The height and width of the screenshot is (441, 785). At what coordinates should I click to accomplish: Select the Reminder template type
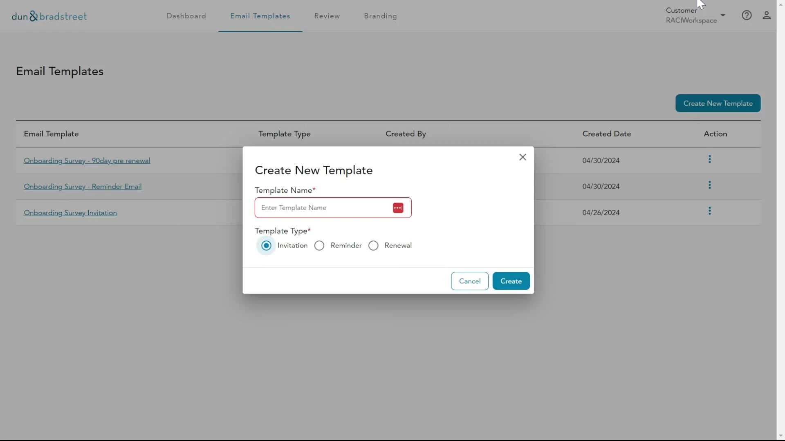point(319,245)
